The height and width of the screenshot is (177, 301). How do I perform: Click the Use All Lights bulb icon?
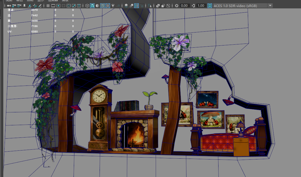(113, 5)
